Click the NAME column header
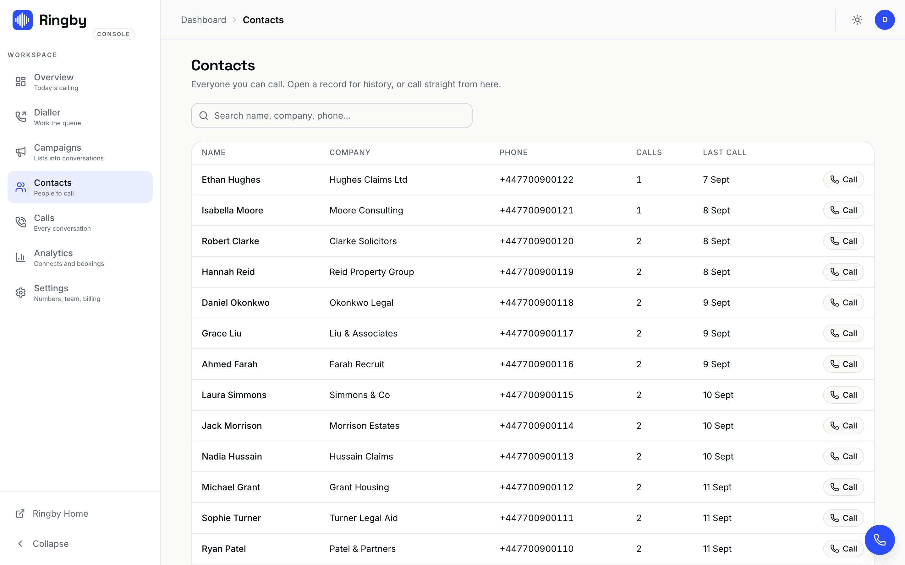This screenshot has height=565, width=905. [x=214, y=153]
